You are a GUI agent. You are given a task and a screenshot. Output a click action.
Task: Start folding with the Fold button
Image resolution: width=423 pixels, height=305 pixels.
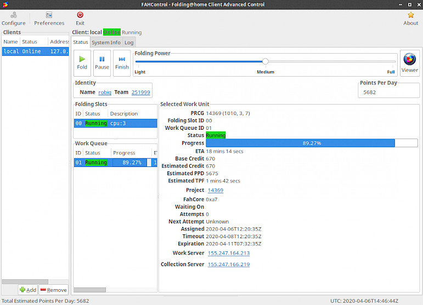pyautogui.click(x=82, y=63)
